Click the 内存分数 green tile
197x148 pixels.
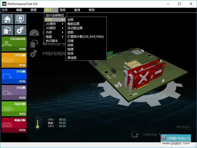(14, 109)
